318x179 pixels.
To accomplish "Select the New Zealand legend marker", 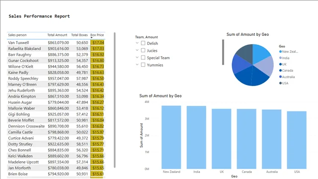I will [x=280, y=52].
